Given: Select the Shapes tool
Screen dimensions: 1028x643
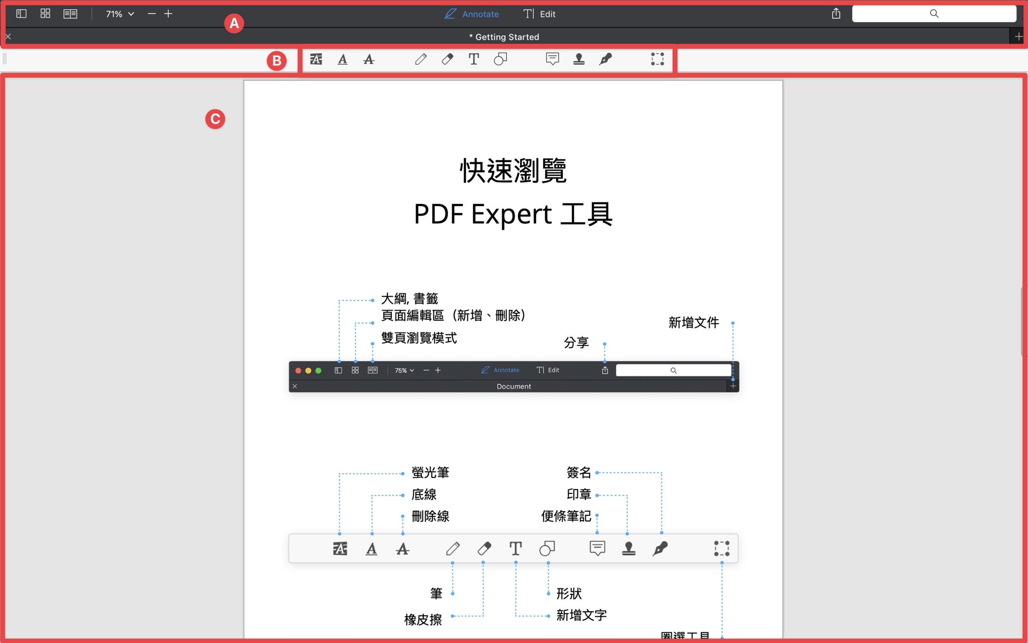Looking at the screenshot, I should [x=500, y=59].
